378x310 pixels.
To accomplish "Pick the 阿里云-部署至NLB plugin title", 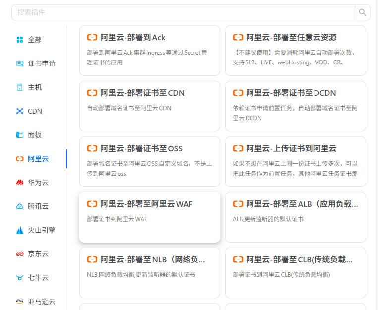I will tap(153, 259).
